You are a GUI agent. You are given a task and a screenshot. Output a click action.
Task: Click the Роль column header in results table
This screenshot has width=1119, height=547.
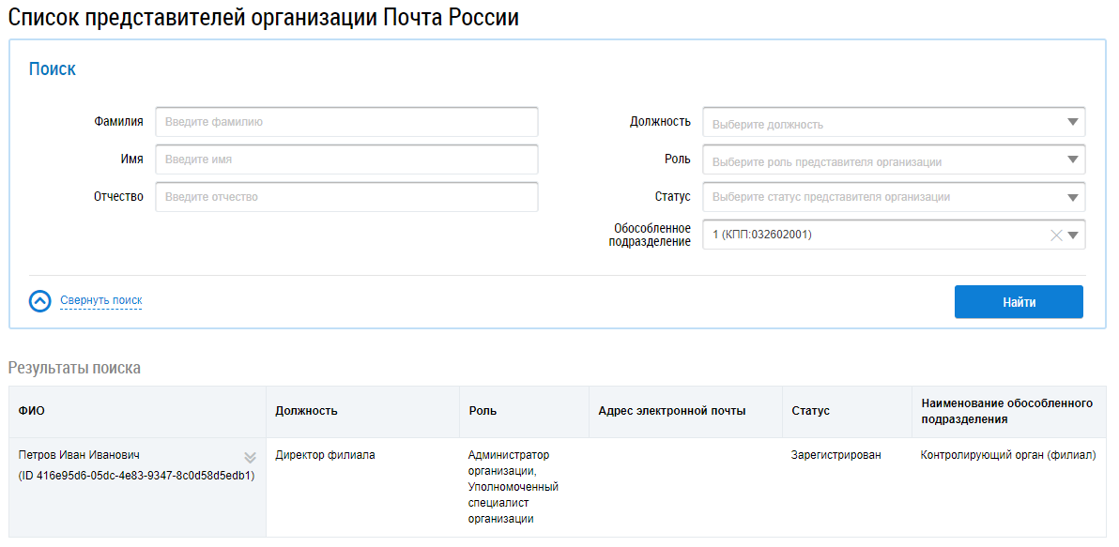[x=483, y=411]
